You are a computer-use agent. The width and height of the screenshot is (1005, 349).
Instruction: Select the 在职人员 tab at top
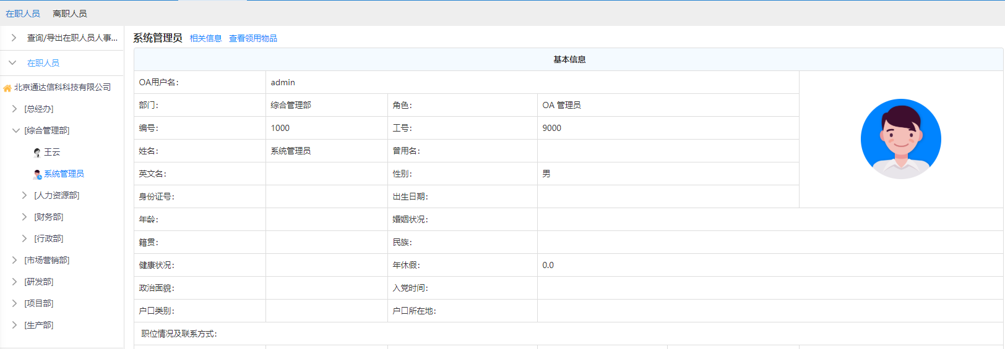tap(23, 14)
